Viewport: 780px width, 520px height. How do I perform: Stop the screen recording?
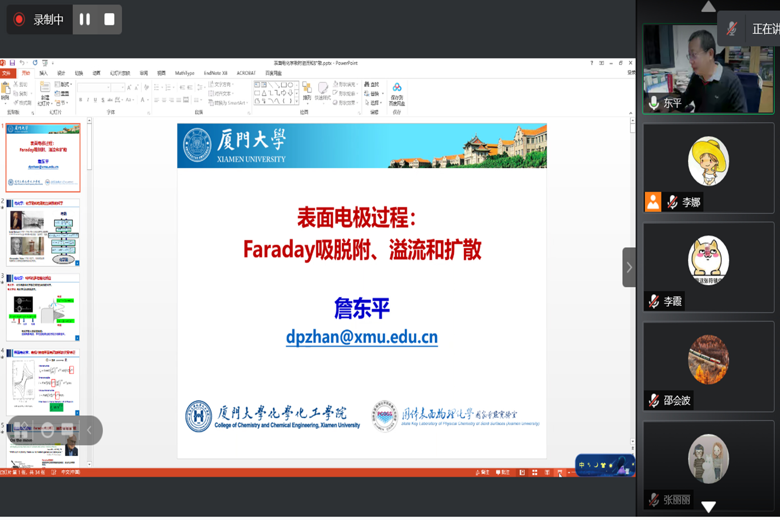tap(109, 19)
